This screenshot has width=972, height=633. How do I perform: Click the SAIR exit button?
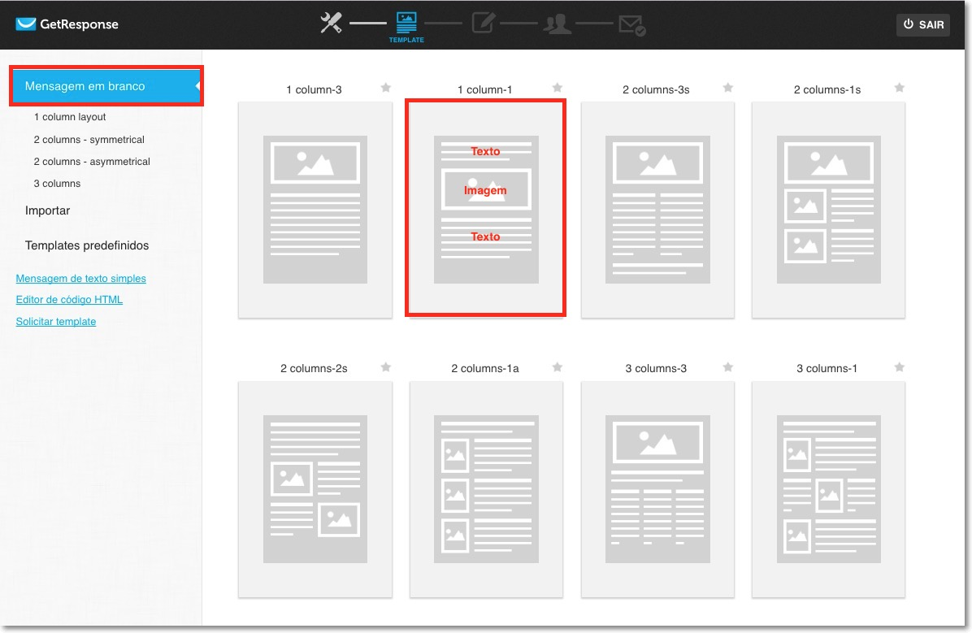click(923, 24)
